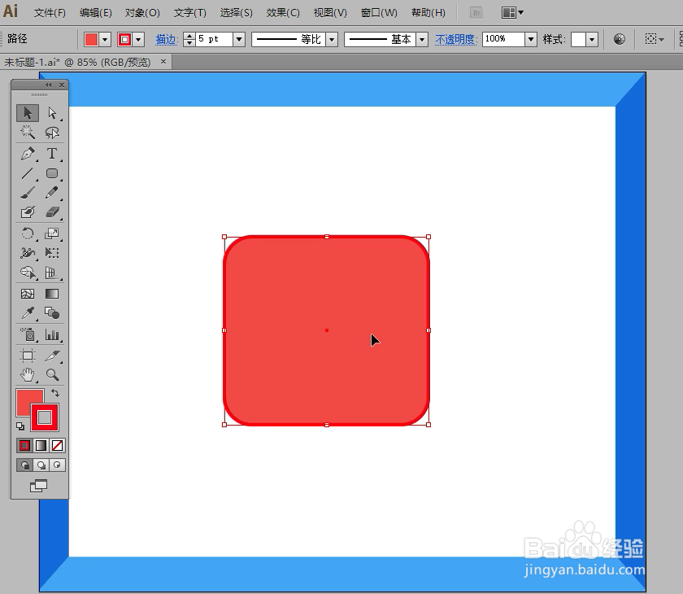Select the Selection tool (black arrow)
Screen dimensions: 683x594
28,113
